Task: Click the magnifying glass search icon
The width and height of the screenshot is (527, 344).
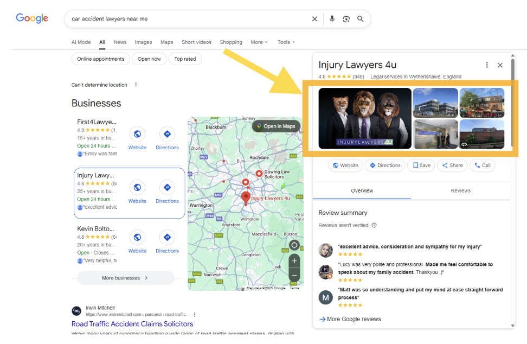Action: coord(361,19)
